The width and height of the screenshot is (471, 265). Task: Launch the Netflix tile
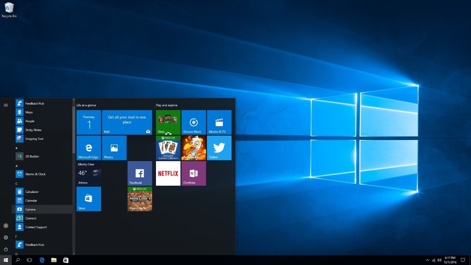pyautogui.click(x=168, y=173)
